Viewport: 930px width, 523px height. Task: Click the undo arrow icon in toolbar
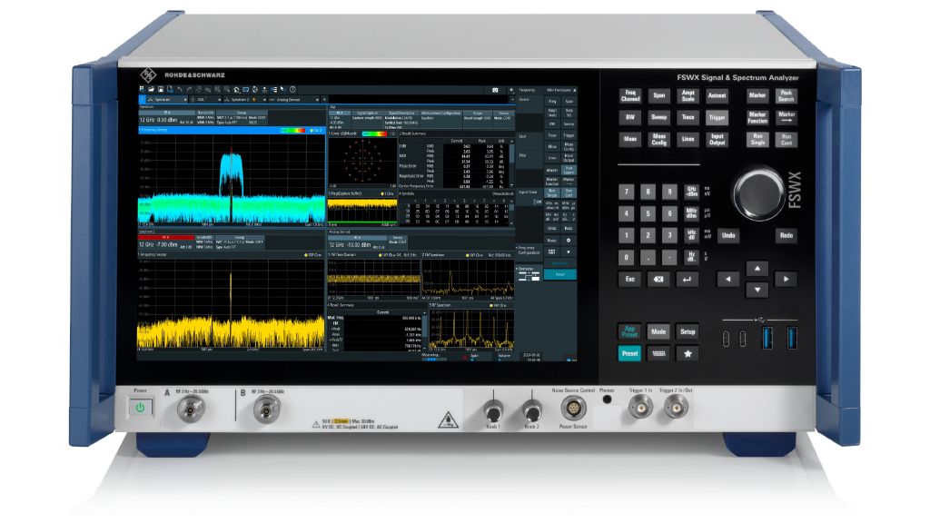pos(180,89)
